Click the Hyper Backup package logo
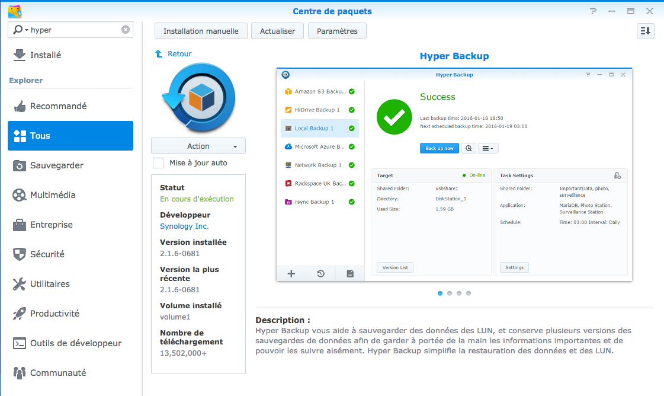664x396 pixels. point(198,97)
